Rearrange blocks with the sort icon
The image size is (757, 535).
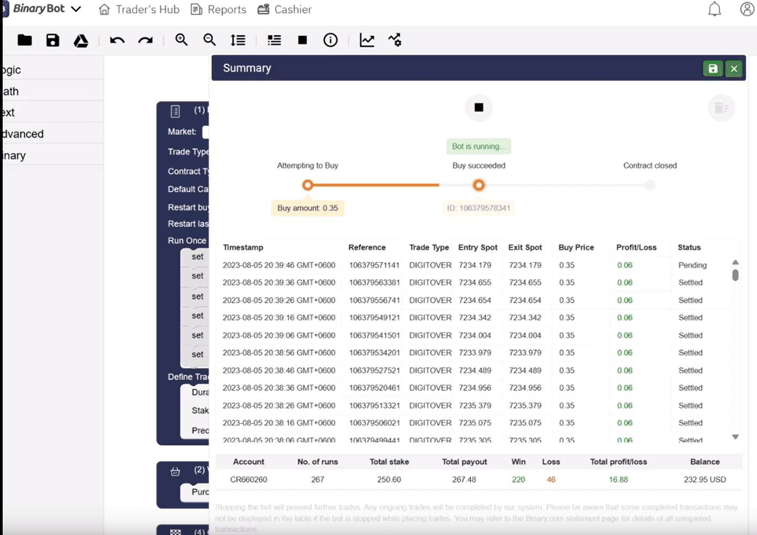238,40
